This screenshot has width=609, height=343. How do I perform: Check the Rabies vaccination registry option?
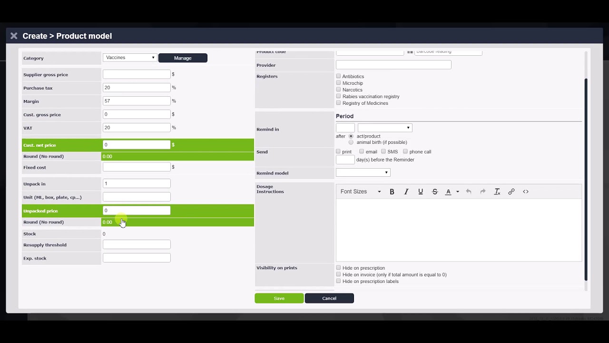pyautogui.click(x=338, y=96)
